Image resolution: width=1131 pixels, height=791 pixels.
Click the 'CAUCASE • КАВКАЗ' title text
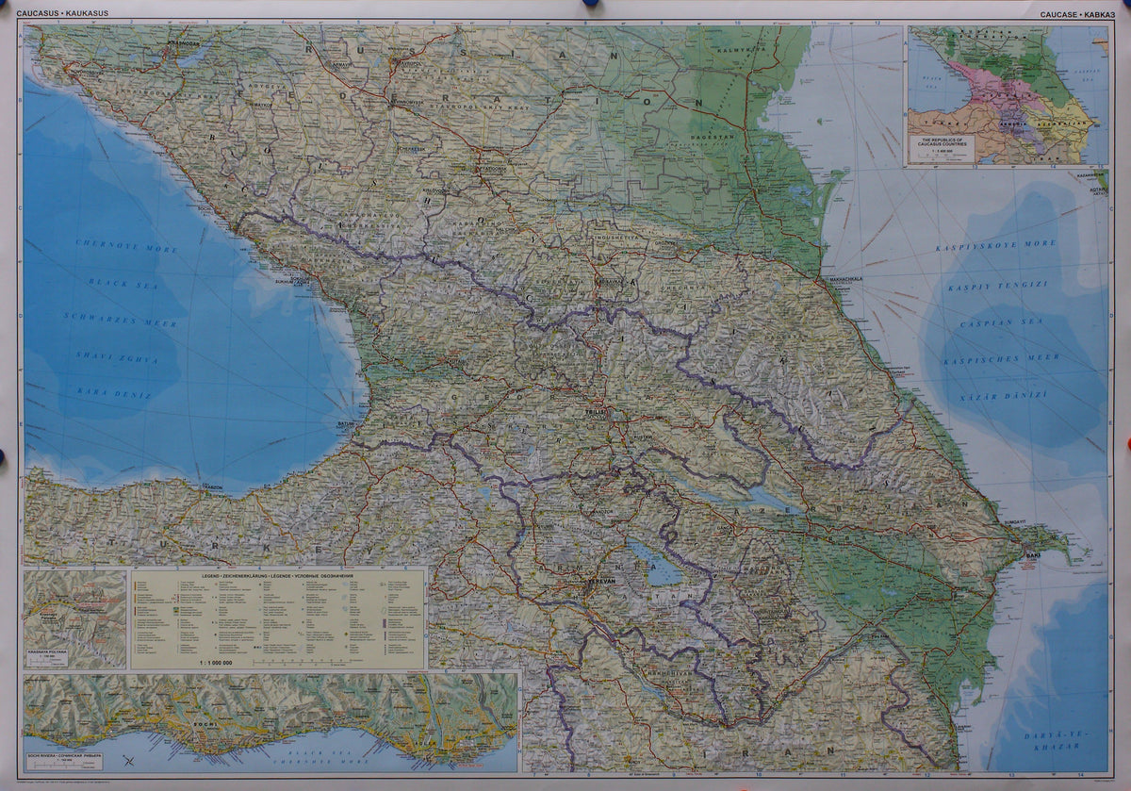pos(1074,15)
